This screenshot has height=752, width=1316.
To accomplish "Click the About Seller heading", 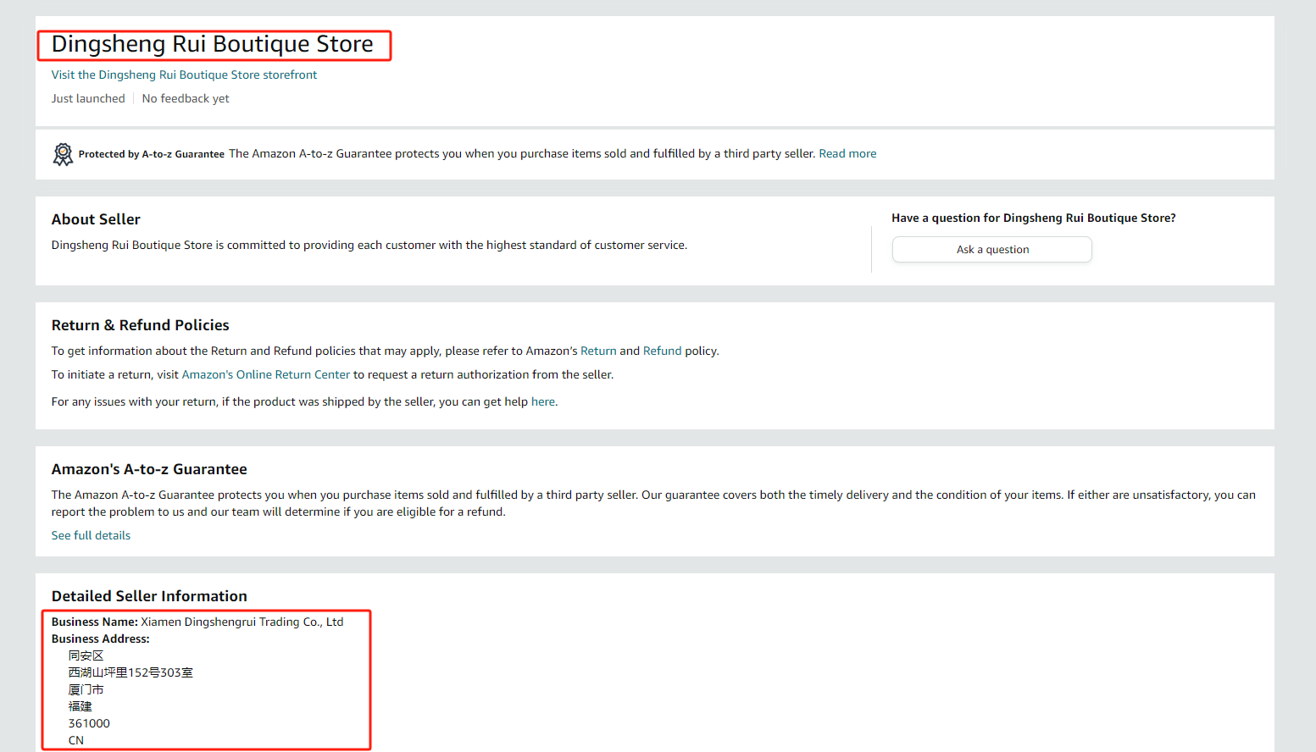I will [96, 219].
